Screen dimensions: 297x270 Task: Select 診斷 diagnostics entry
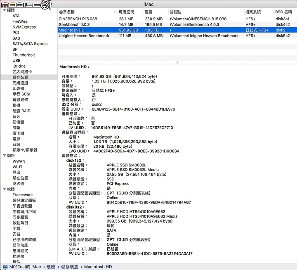click(16, 128)
